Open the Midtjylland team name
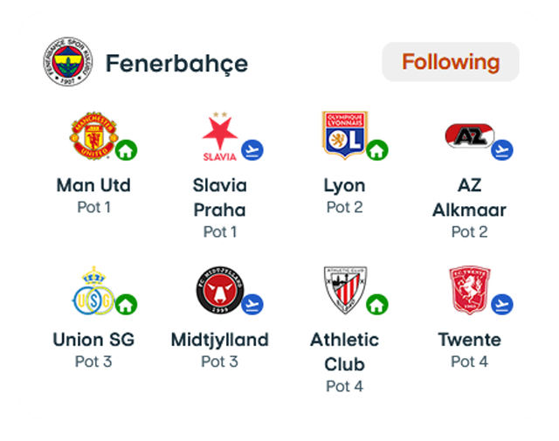Viewport: 559px width, 441px height. tap(220, 340)
